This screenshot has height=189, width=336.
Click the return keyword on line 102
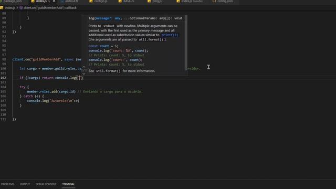(48, 78)
